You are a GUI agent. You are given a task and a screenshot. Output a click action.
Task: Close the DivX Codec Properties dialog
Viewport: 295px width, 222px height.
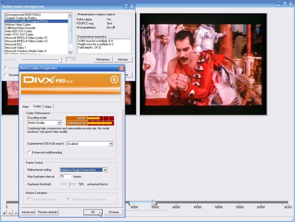pyautogui.click(x=121, y=68)
